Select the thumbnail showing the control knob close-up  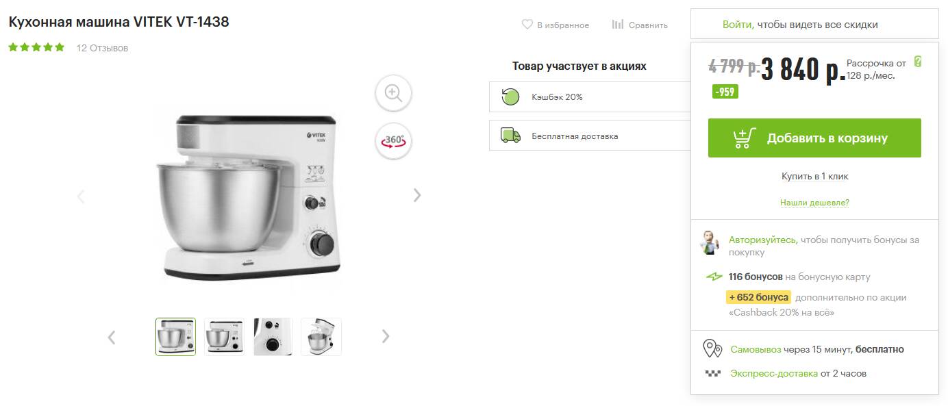pyautogui.click(x=273, y=337)
